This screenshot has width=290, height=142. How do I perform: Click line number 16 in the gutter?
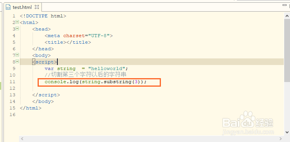[12, 115]
